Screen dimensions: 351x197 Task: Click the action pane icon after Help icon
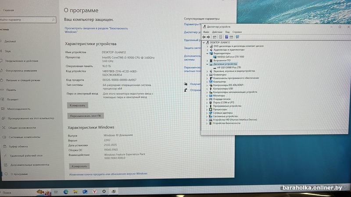(232, 37)
